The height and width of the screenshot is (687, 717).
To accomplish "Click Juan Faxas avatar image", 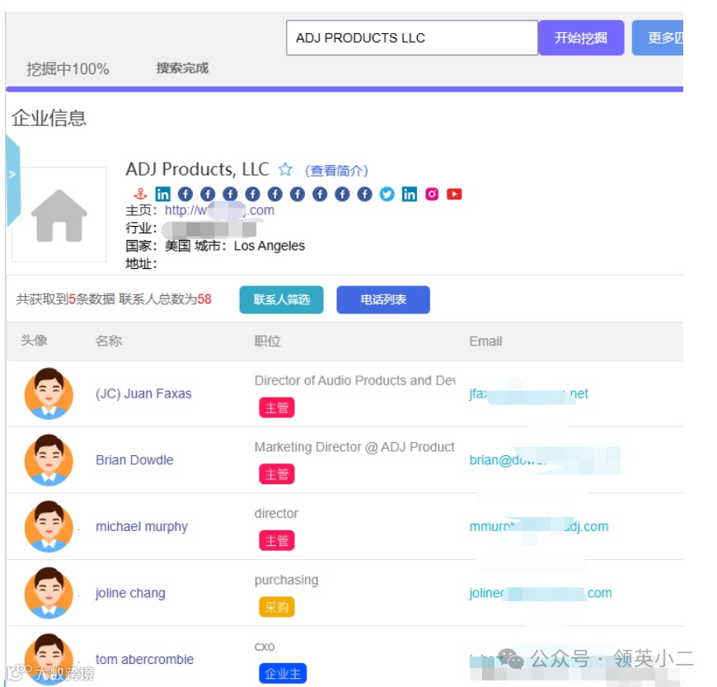I will 49,393.
